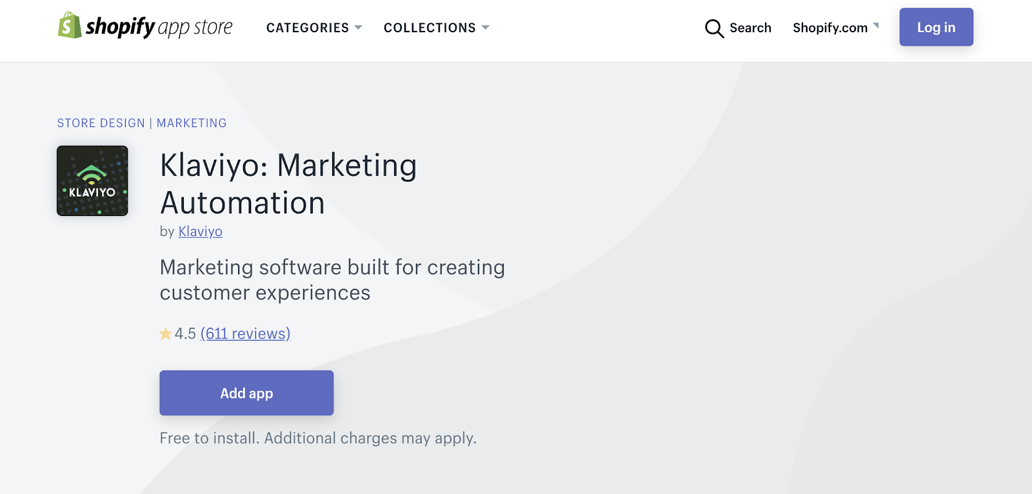Open the MARKETING category link
Screen dimensions: 1032x494
click(192, 123)
